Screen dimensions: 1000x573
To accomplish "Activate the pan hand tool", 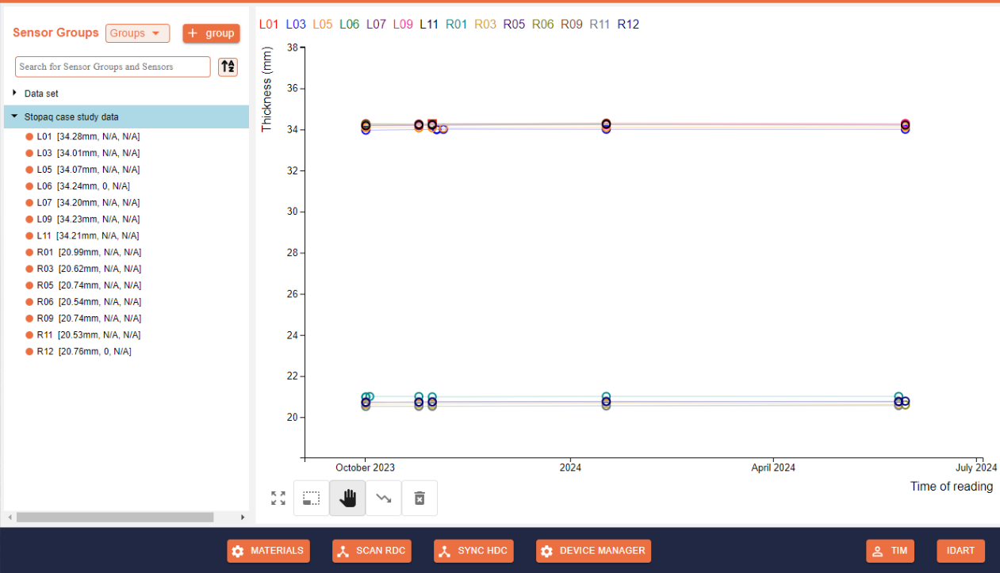I will pos(347,498).
